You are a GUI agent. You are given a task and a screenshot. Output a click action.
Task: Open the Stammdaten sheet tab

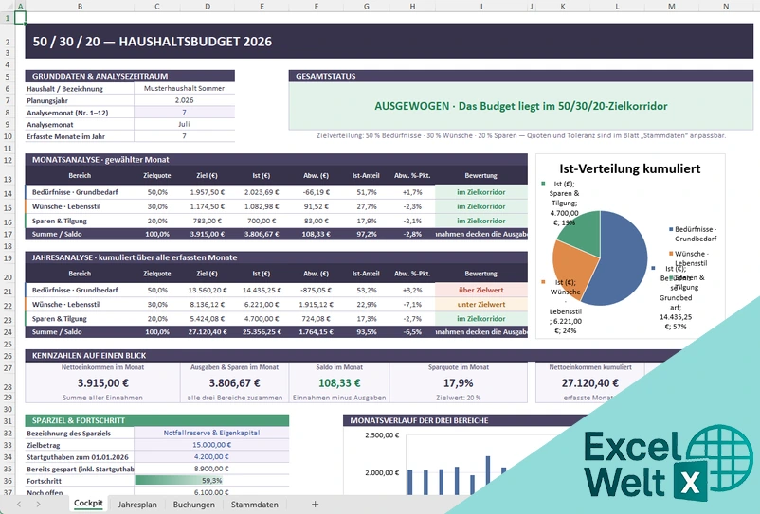click(x=255, y=505)
